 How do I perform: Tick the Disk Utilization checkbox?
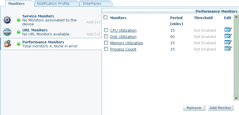[106, 37]
